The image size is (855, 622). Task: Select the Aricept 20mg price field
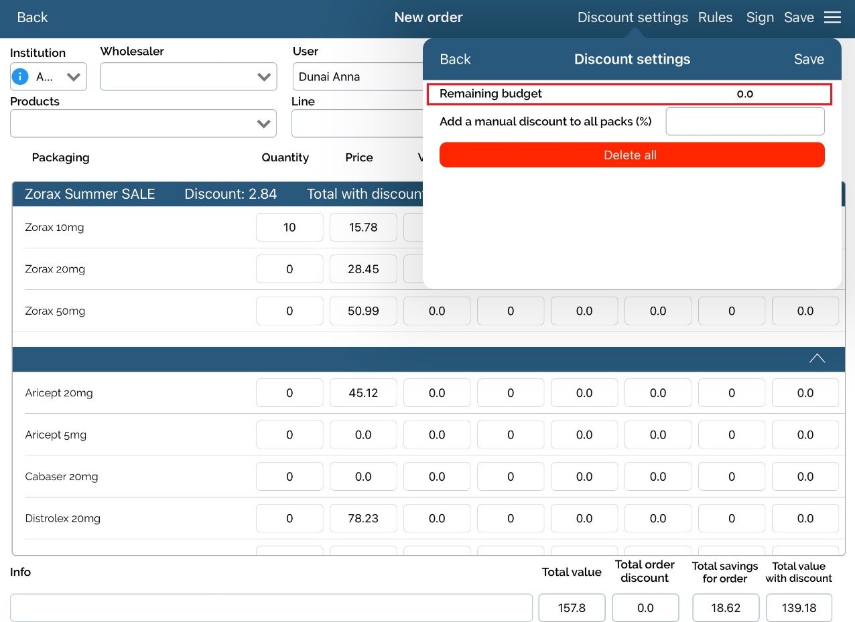pos(363,393)
